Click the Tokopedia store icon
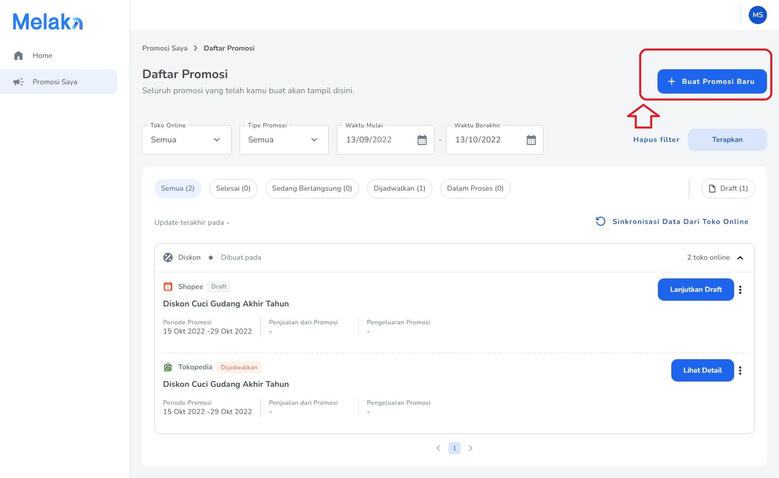Viewport: 779px width, 478px height. (x=168, y=367)
